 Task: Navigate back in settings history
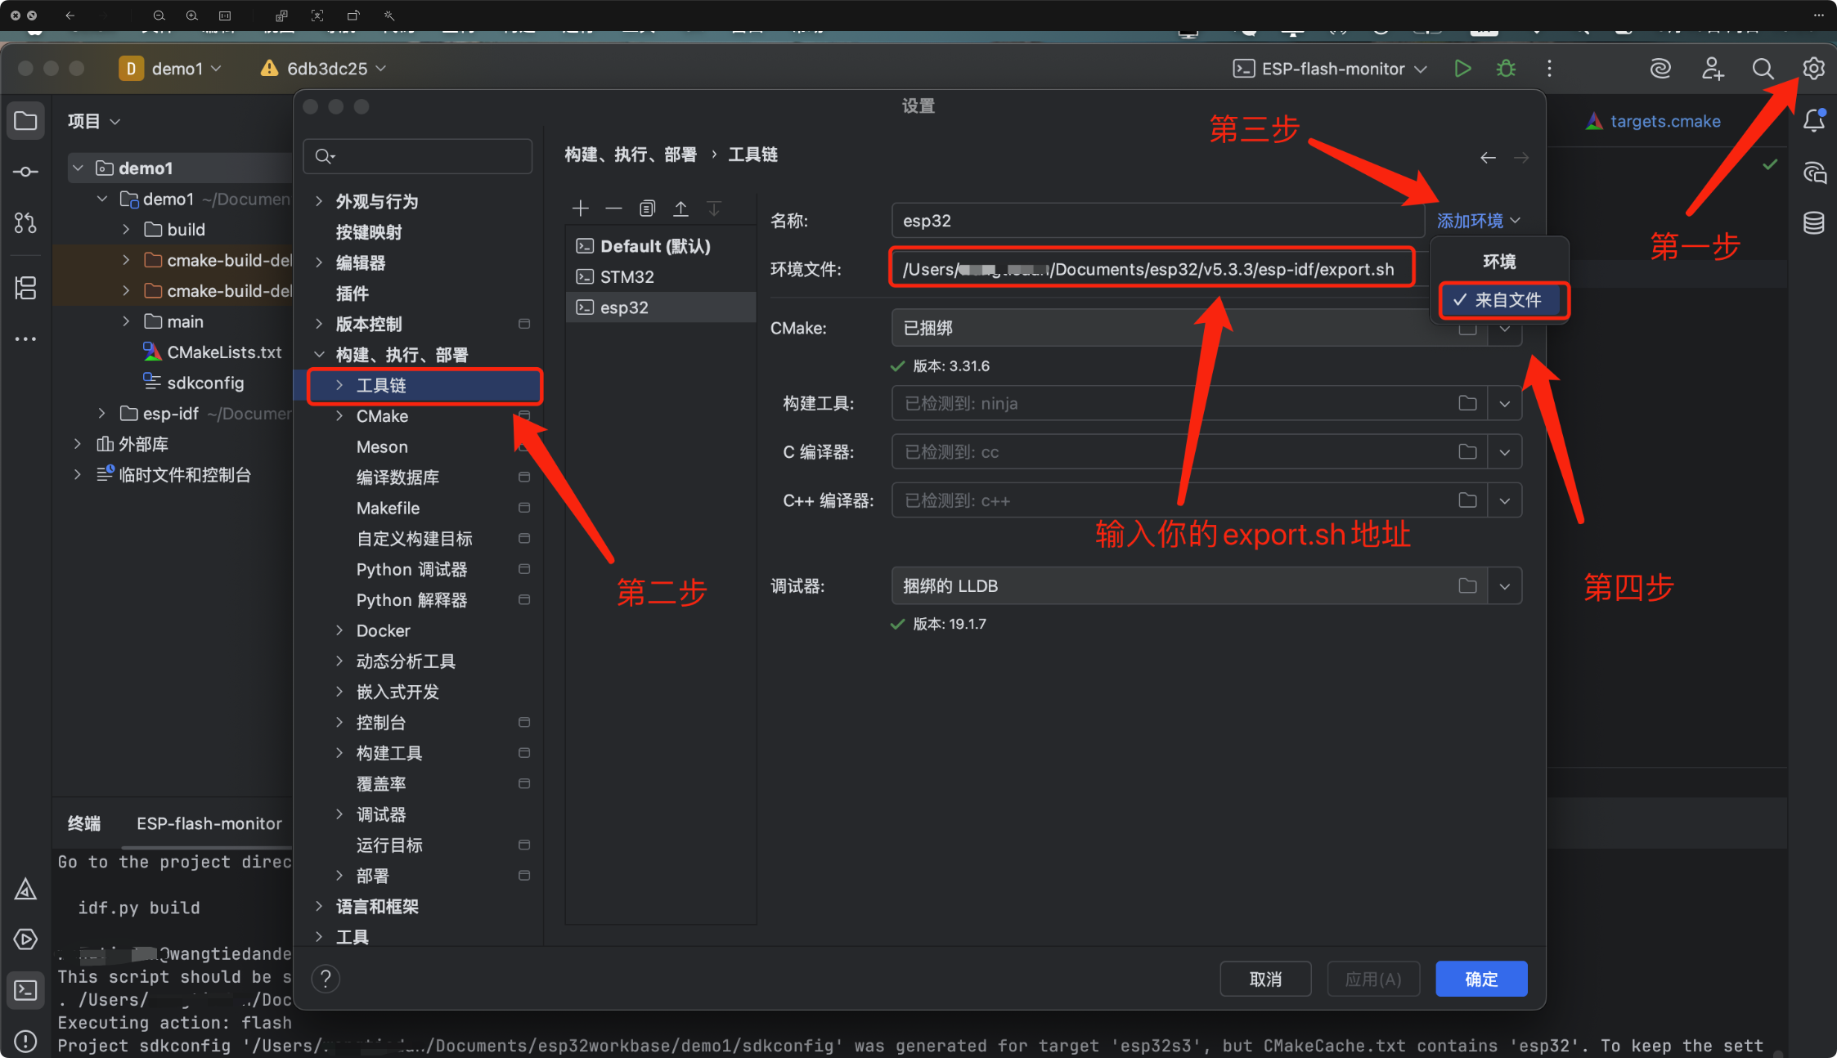tap(1488, 157)
